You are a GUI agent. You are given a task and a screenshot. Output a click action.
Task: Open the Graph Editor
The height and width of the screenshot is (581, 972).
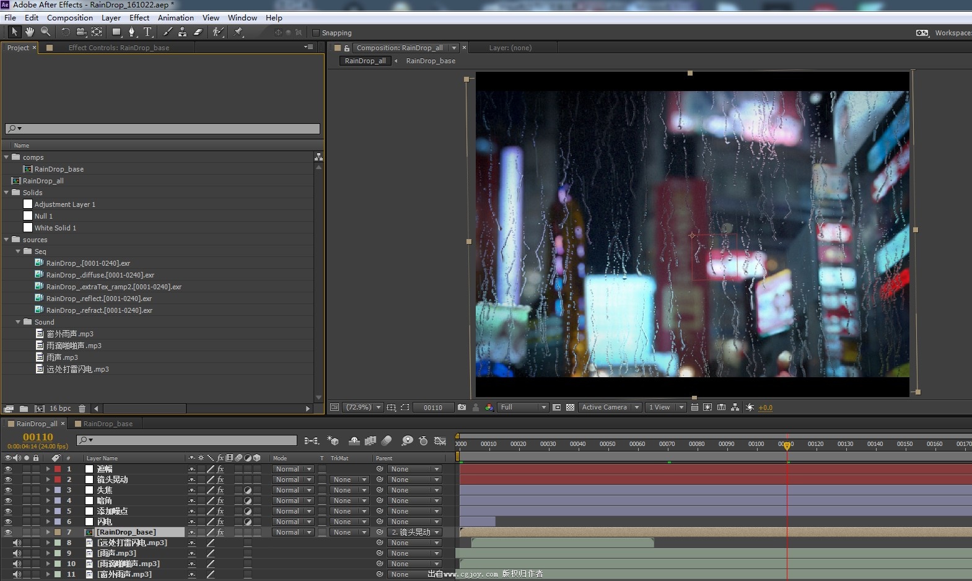pyautogui.click(x=440, y=440)
